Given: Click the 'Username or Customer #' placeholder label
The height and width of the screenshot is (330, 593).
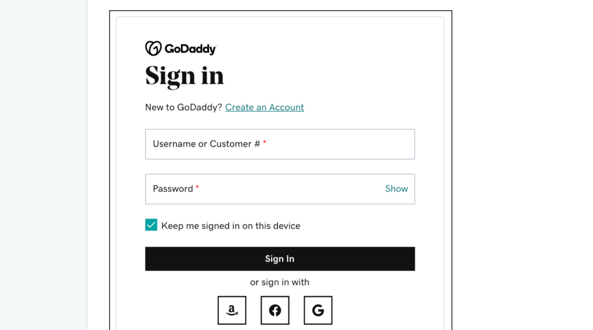Looking at the screenshot, I should click(206, 144).
